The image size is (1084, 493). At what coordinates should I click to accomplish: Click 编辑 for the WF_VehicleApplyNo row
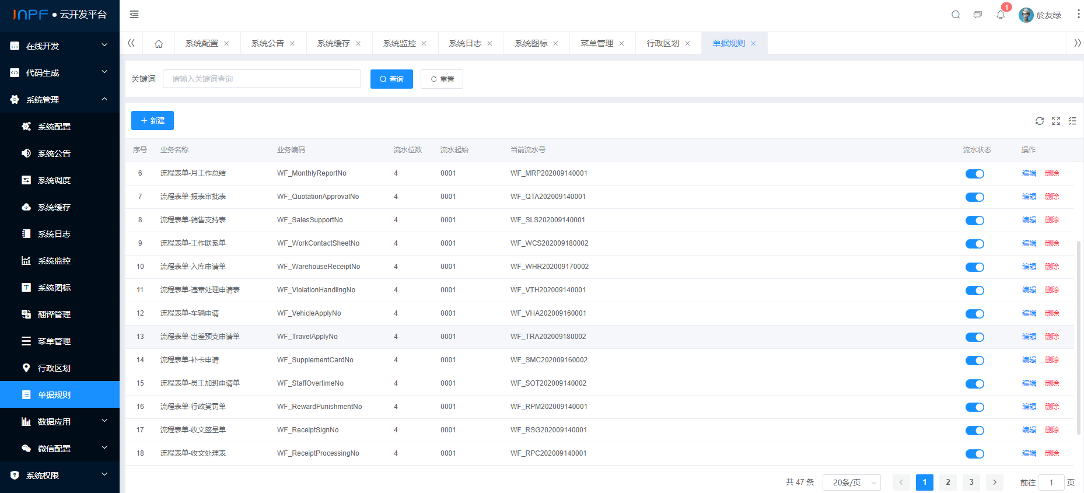(x=1029, y=313)
